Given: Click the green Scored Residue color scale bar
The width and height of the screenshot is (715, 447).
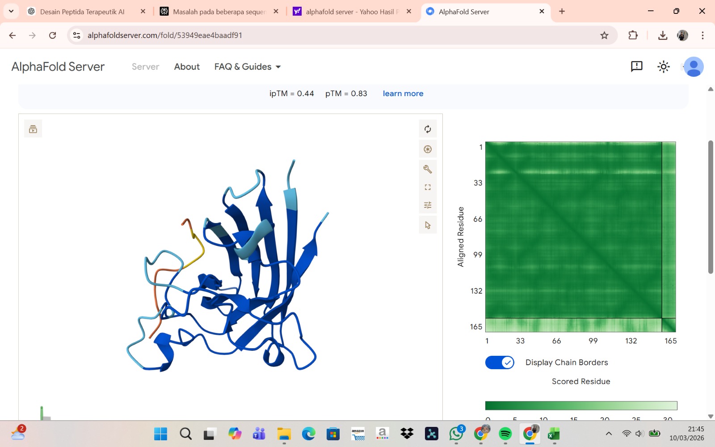Looking at the screenshot, I should click(x=581, y=405).
